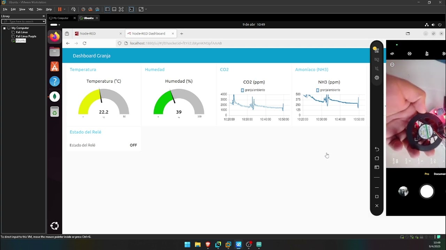Open the Windows Start menu
This screenshot has height=250, width=446.
(x=187, y=244)
